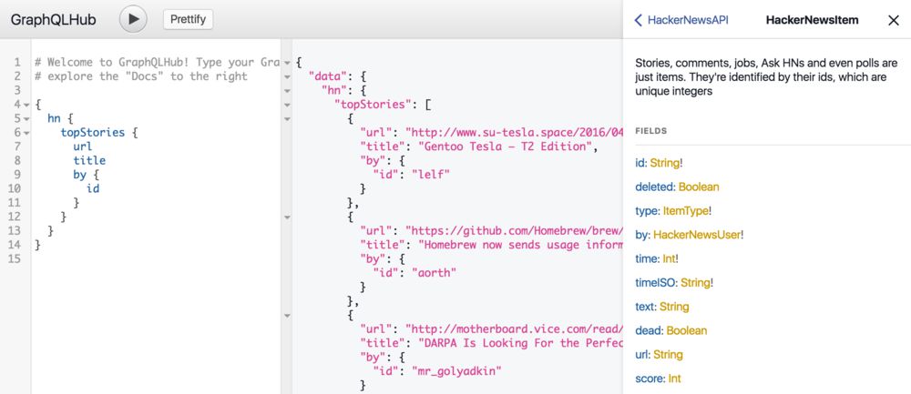
Task: Click the motherboard.vice.com url value
Action: [514, 328]
